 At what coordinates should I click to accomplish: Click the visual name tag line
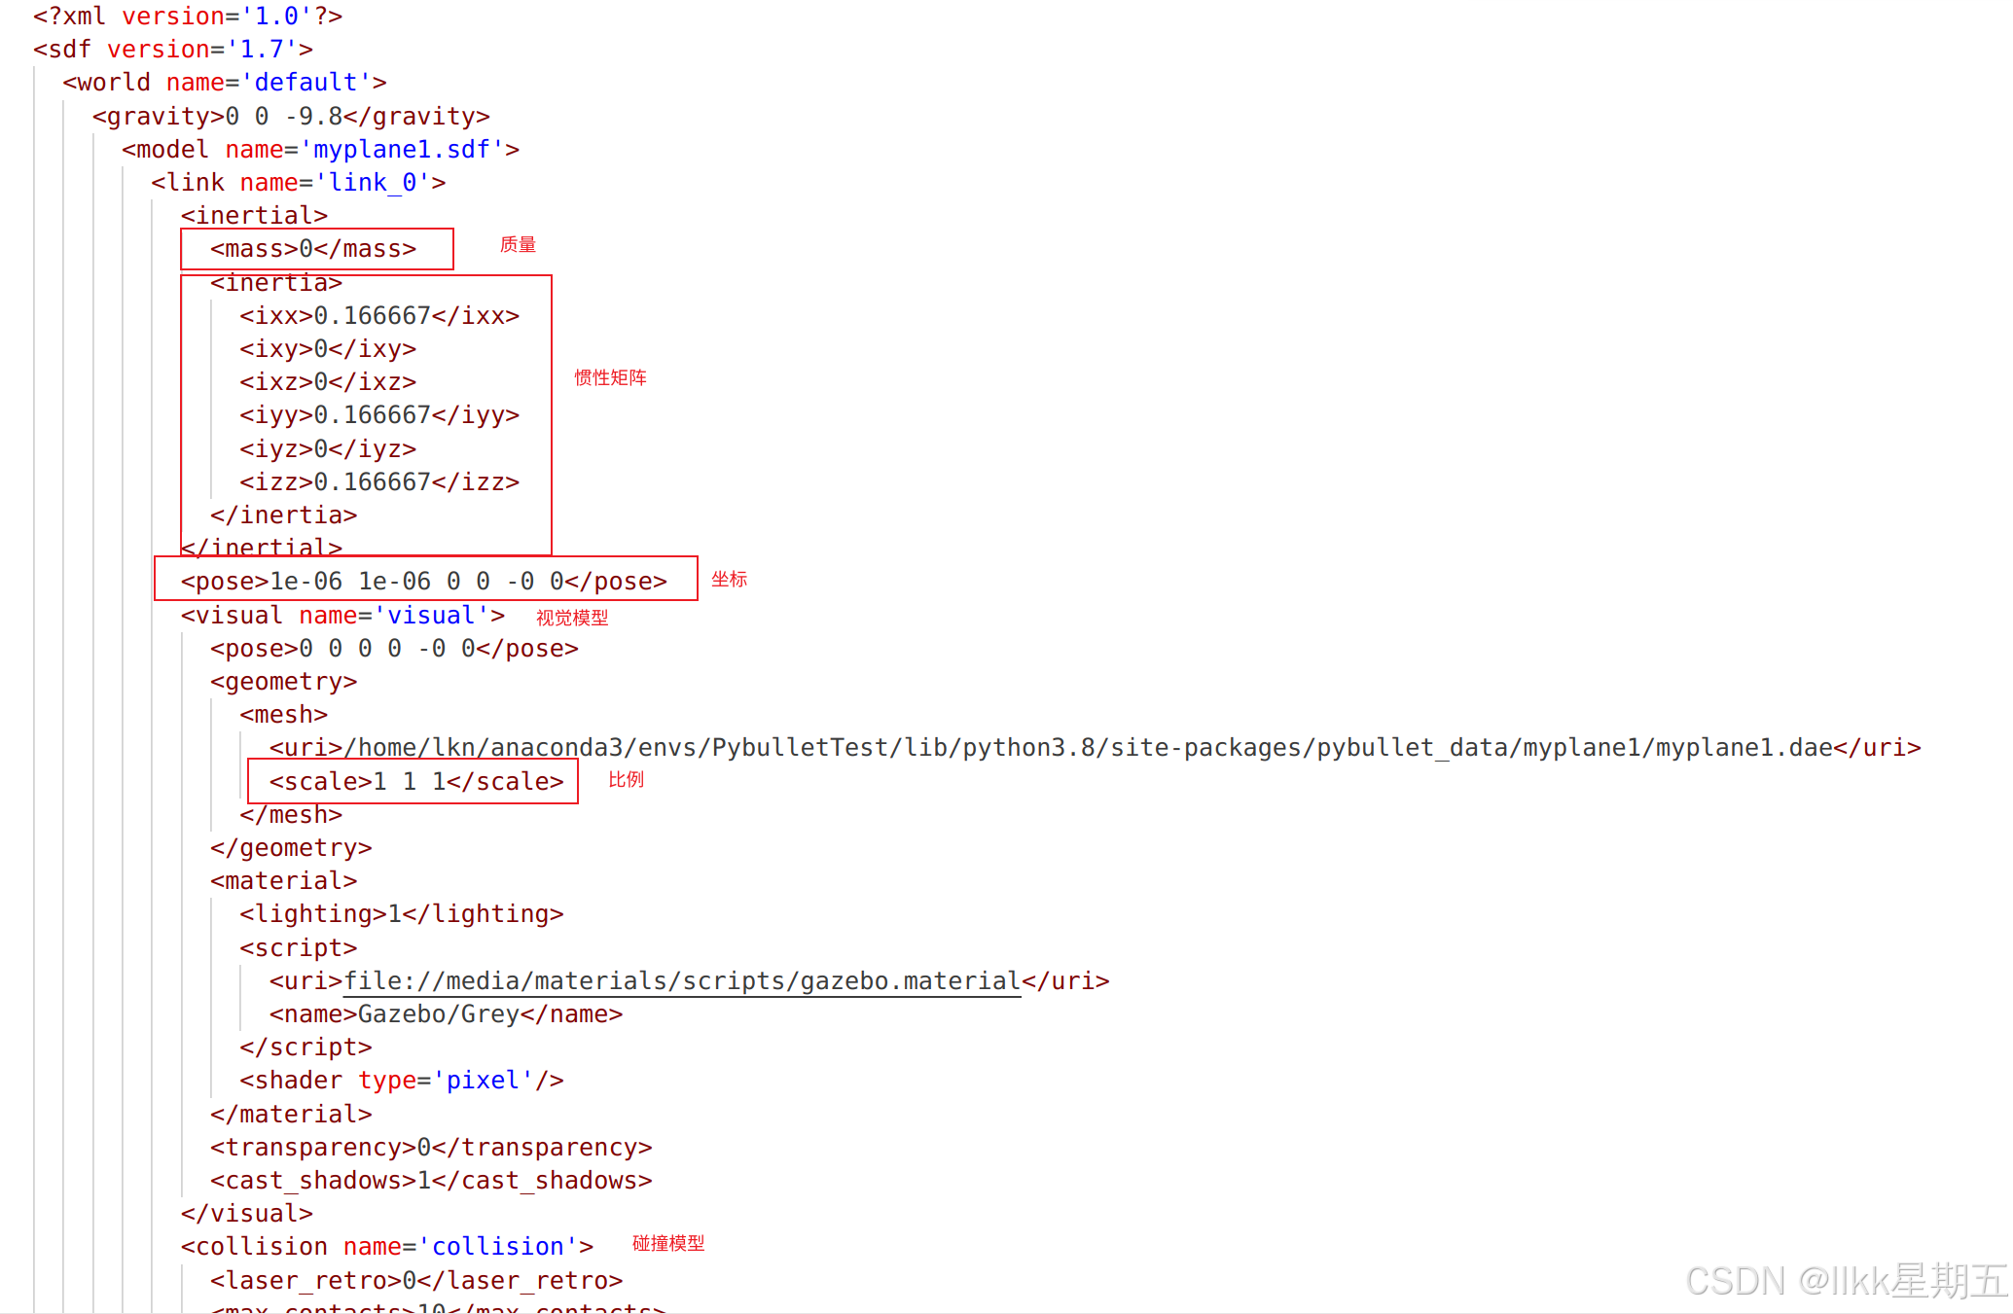point(342,615)
